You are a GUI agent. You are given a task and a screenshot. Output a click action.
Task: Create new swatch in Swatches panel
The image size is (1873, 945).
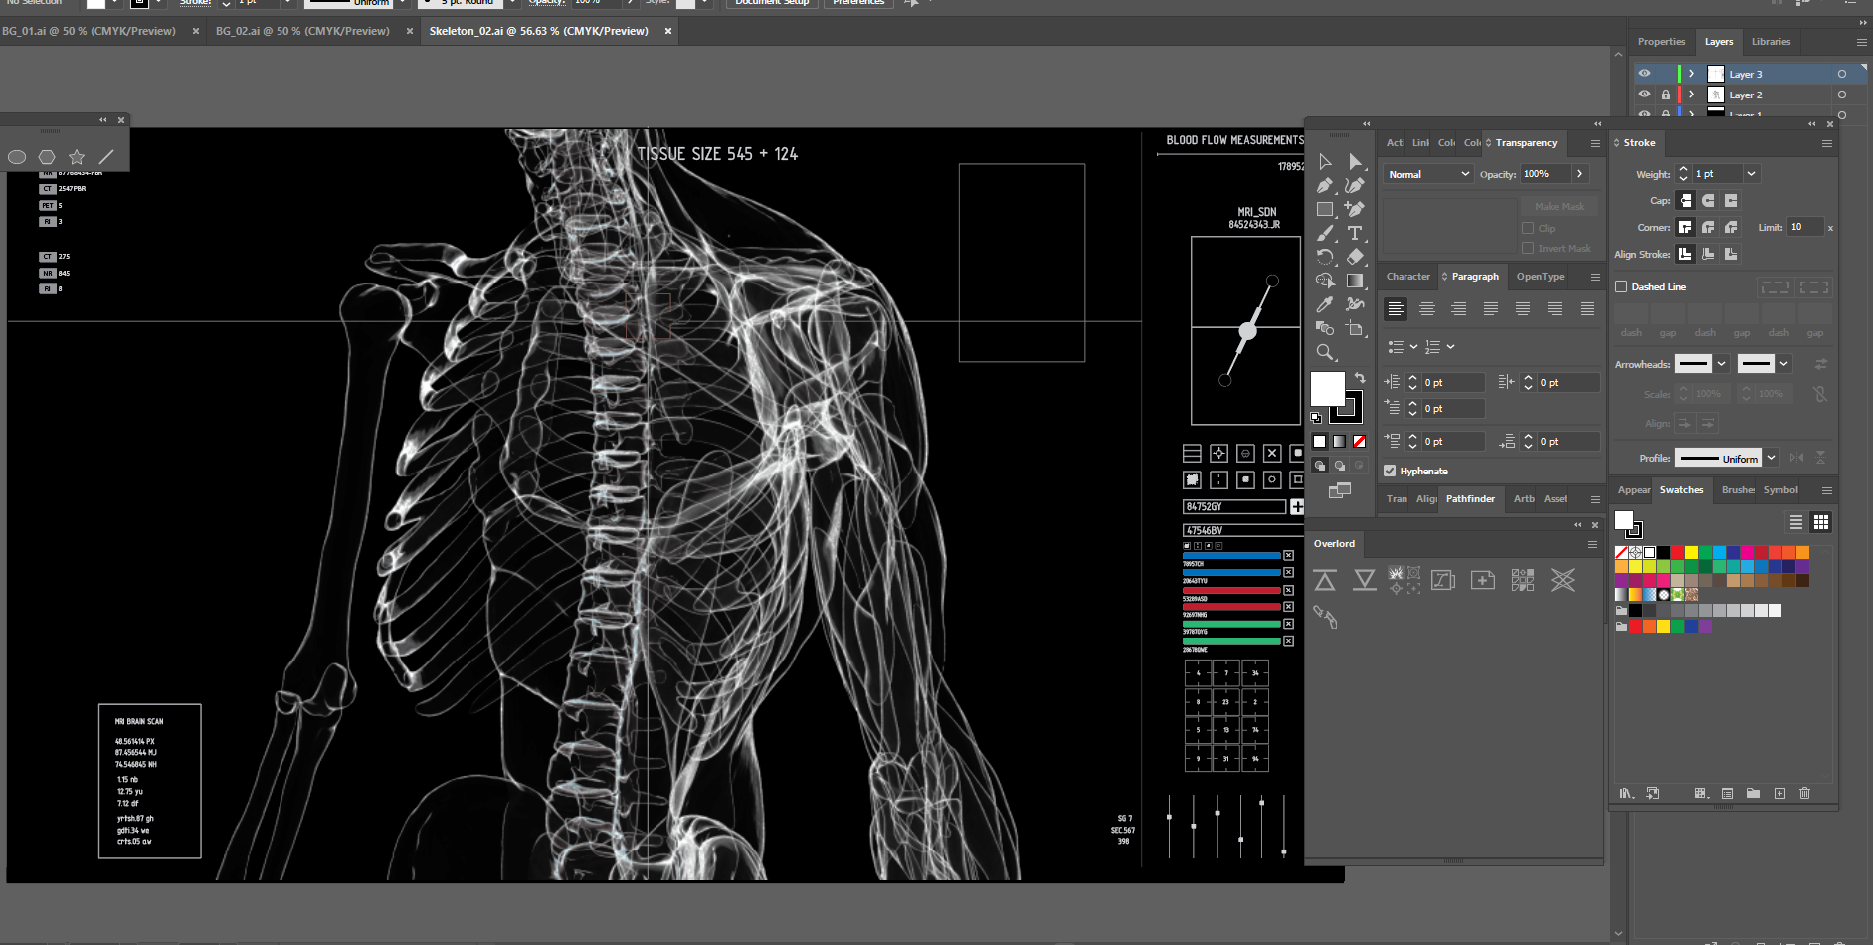pyautogui.click(x=1779, y=793)
